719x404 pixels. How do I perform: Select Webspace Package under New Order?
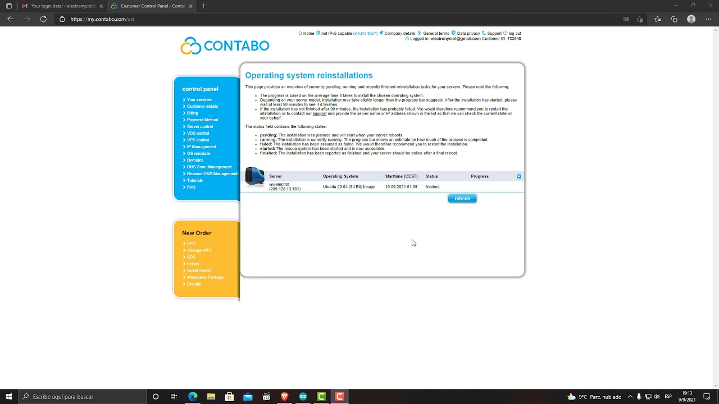pos(205,277)
